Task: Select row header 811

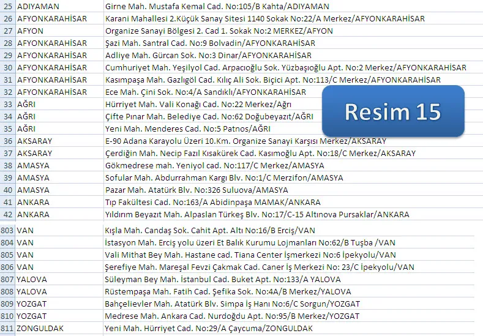Action: tap(8, 329)
